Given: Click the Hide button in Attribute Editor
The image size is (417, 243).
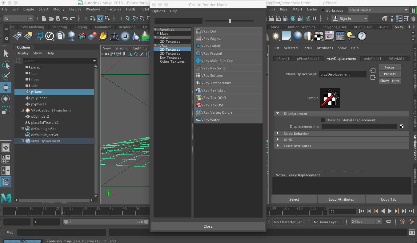Looking at the screenshot, I should pos(396,81).
